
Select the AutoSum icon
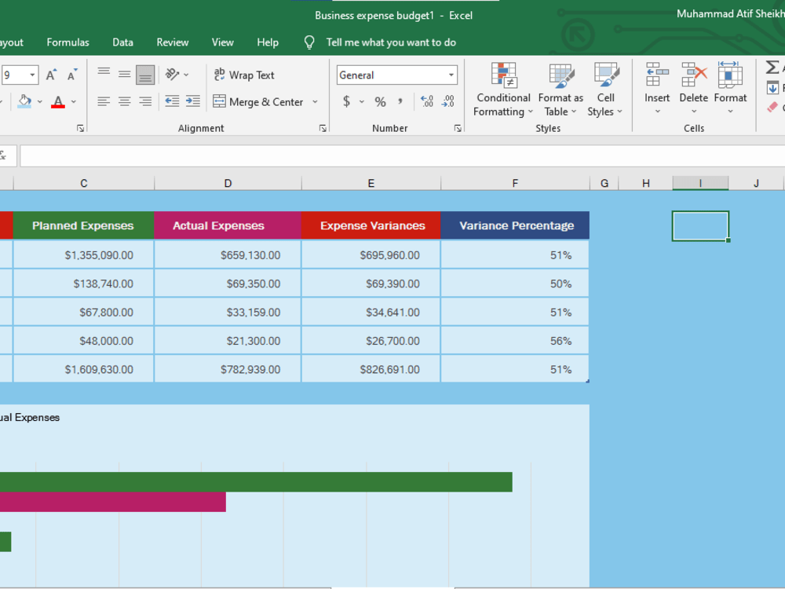(772, 69)
